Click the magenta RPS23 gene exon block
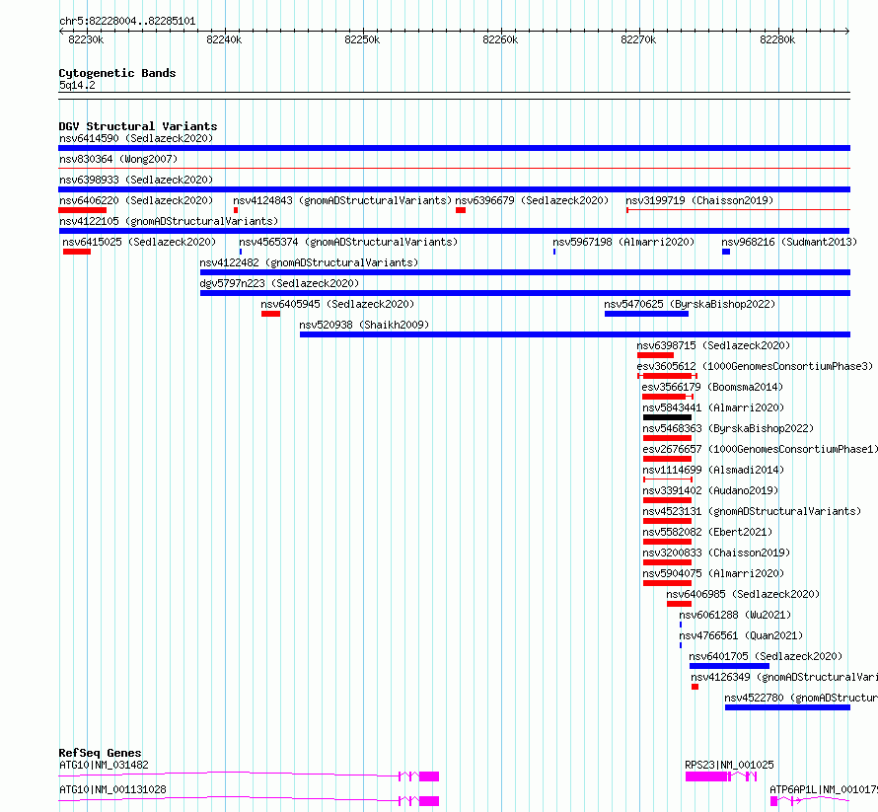Image resolution: width=878 pixels, height=812 pixels. pos(706,776)
